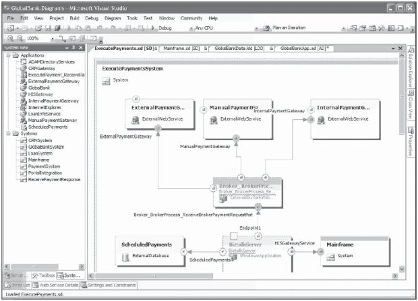Select InternetExplorer tree item

[x=44, y=107]
